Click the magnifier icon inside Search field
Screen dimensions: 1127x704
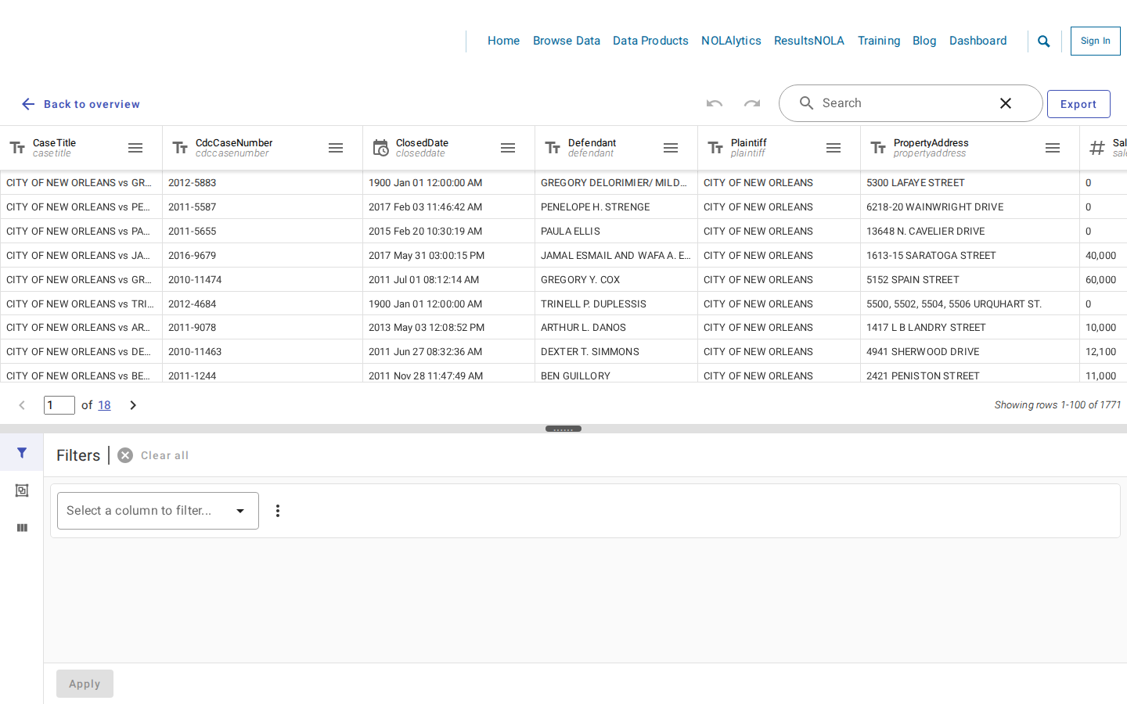coord(806,103)
